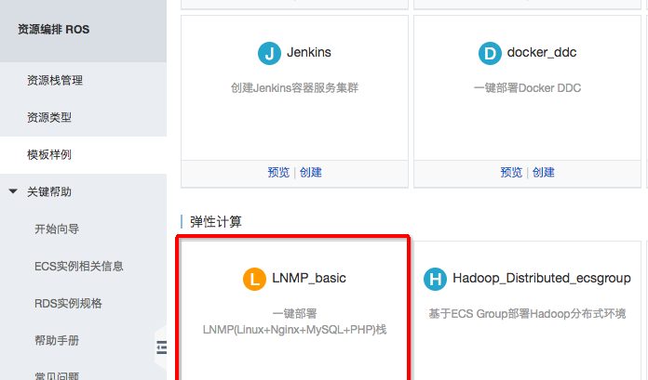Viewport: 648px width, 380px height.
Task: Click the Jenkins template title
Action: [x=309, y=52]
